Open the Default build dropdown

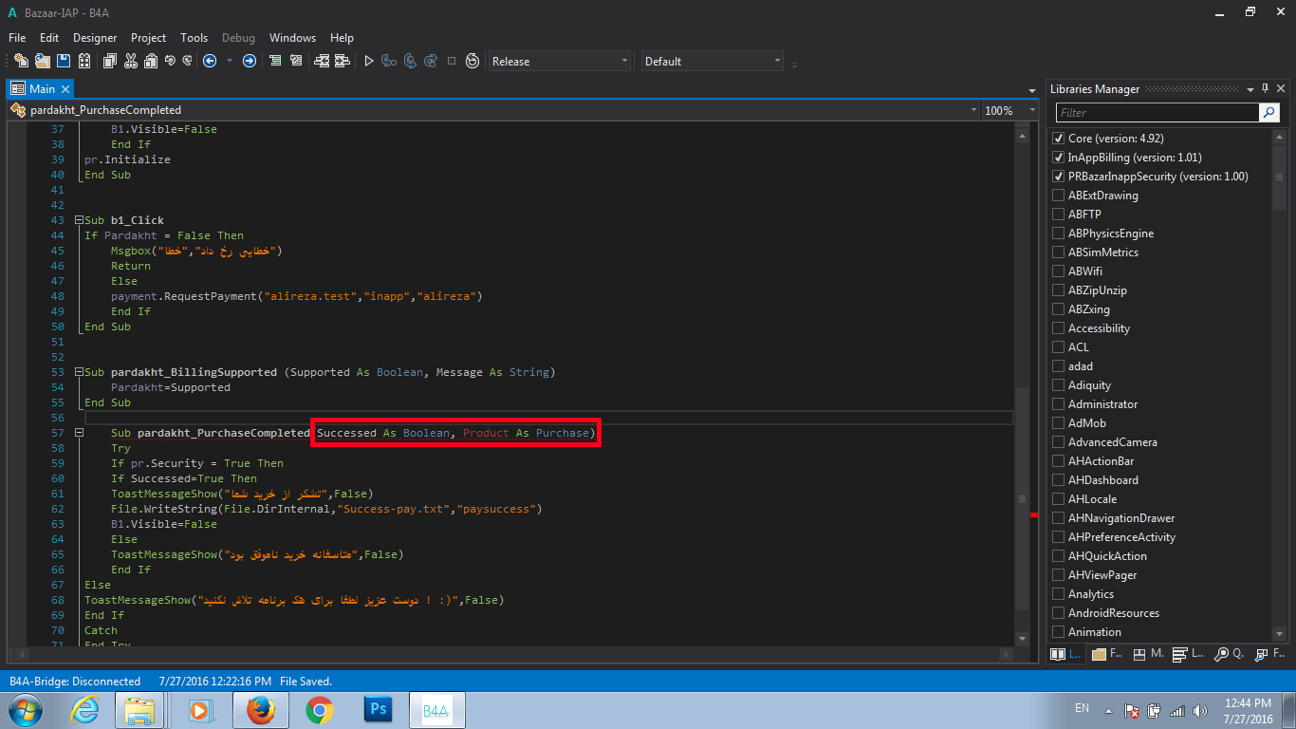tap(713, 61)
